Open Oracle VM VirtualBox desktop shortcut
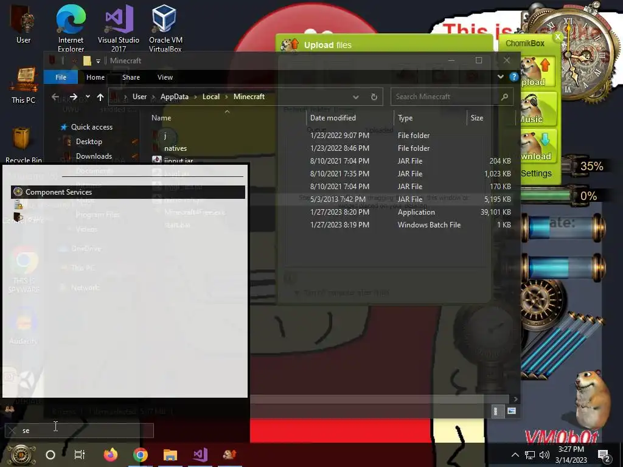The height and width of the screenshot is (467, 623). [x=165, y=27]
